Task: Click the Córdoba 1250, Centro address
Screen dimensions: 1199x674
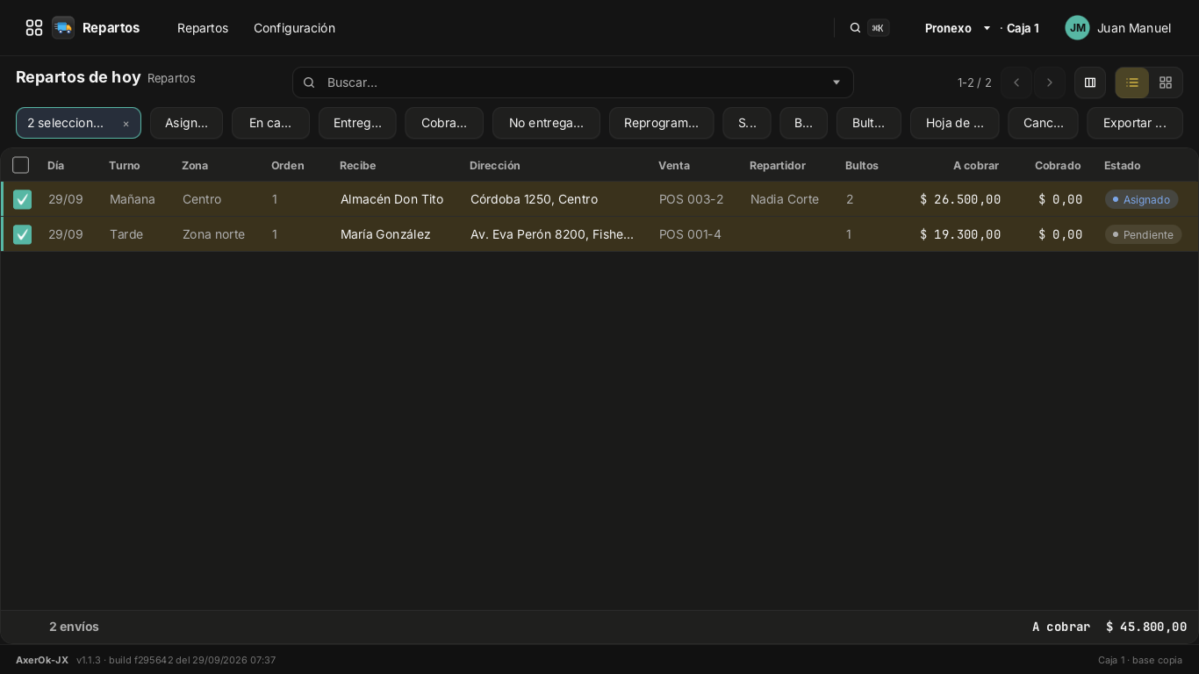Action: [x=534, y=199]
